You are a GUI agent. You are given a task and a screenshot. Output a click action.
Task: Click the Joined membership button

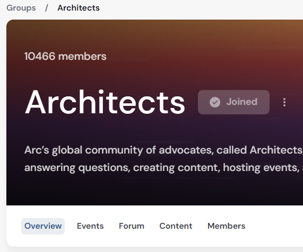pos(233,102)
